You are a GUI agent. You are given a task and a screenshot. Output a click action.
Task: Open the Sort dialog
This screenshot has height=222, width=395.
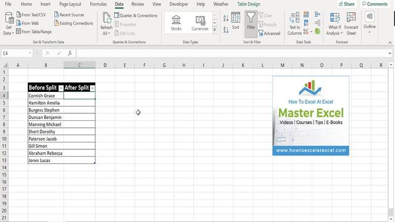[x=236, y=20]
